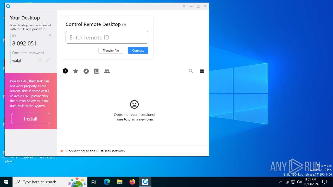Switch to the Favorites star tab
Viewport: 333px width, 187px height.
pos(76,71)
